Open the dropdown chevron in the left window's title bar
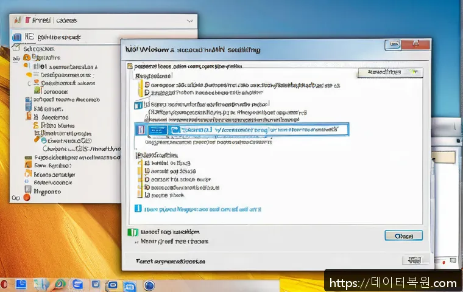The height and width of the screenshot is (292, 463). pyautogui.click(x=189, y=20)
